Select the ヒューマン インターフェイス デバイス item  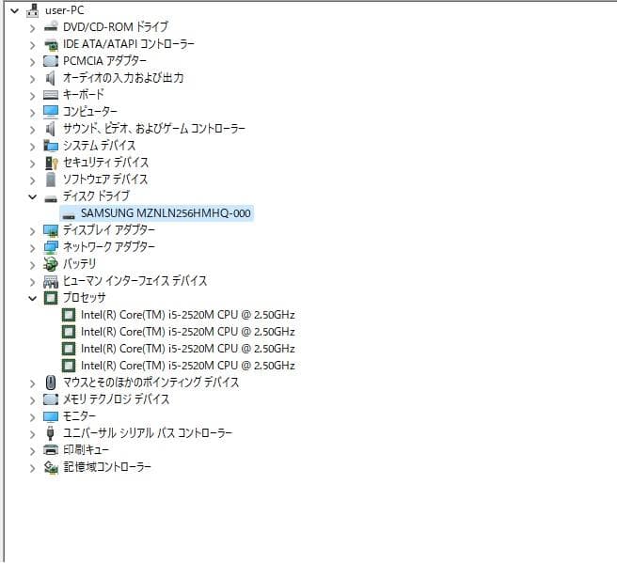pos(135,281)
